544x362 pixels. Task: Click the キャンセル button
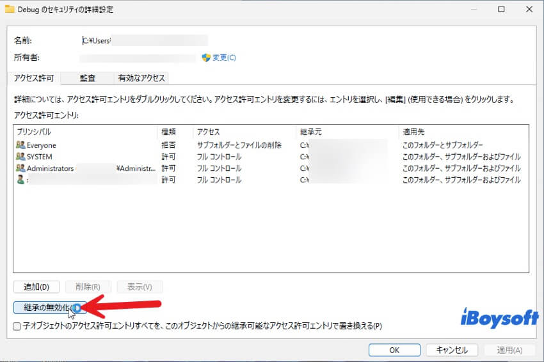452,350
